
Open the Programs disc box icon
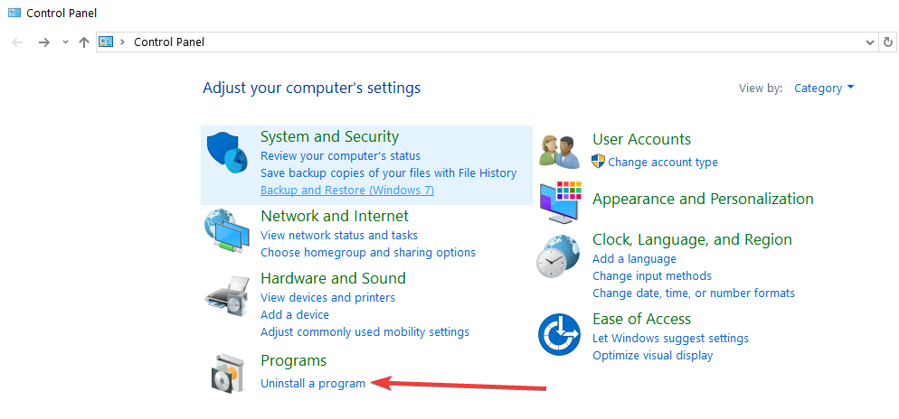[226, 372]
